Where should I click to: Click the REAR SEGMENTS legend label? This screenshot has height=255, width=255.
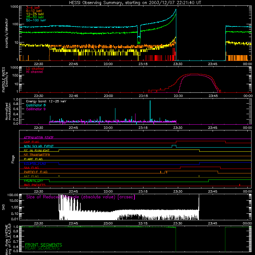tap(42, 248)
